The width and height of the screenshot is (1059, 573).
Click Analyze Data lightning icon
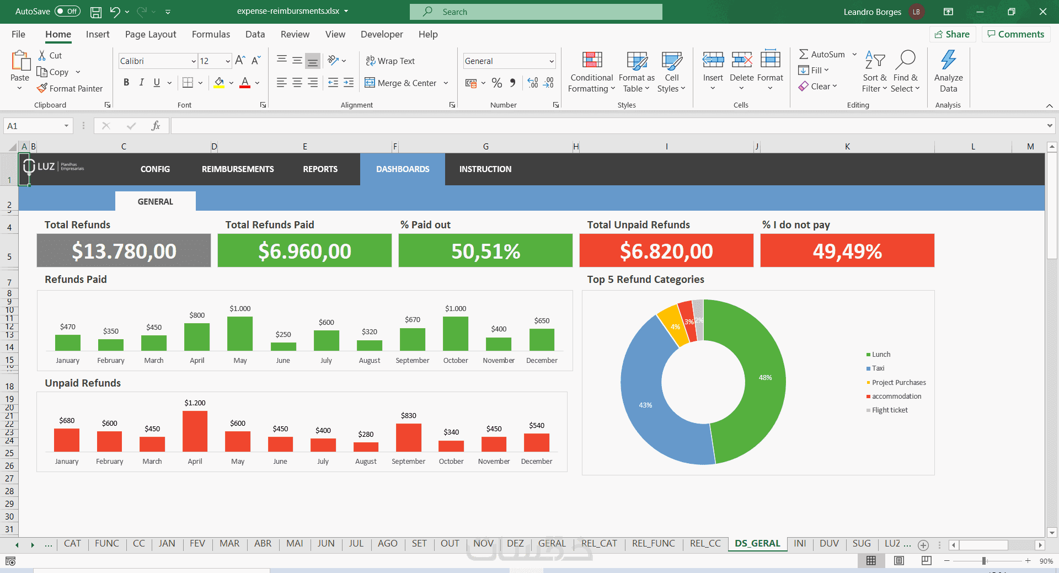[949, 60]
